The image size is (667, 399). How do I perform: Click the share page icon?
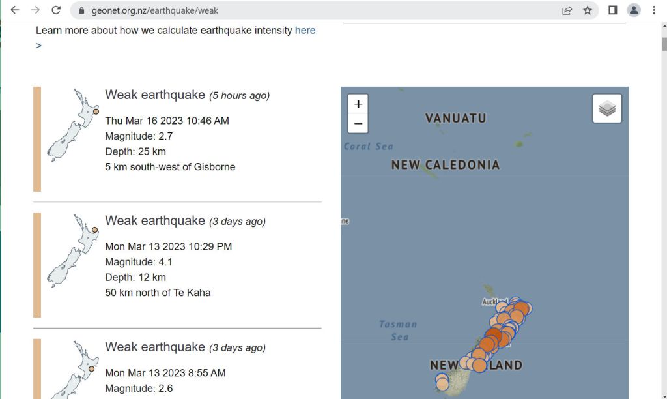567,10
